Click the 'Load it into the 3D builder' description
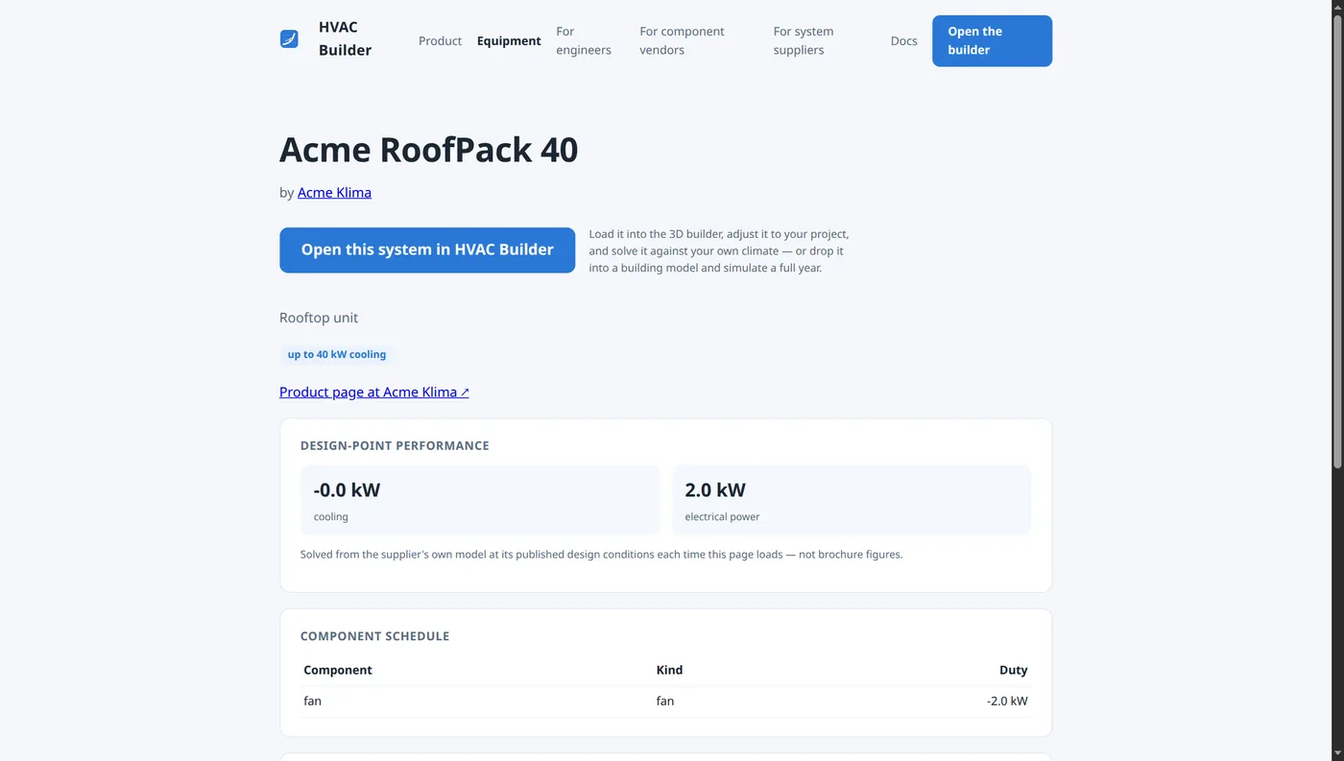 point(719,250)
